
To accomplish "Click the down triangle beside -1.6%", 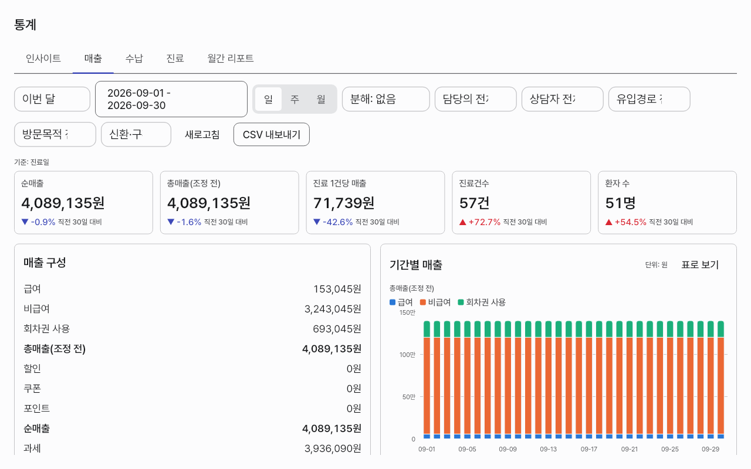I will [x=171, y=222].
